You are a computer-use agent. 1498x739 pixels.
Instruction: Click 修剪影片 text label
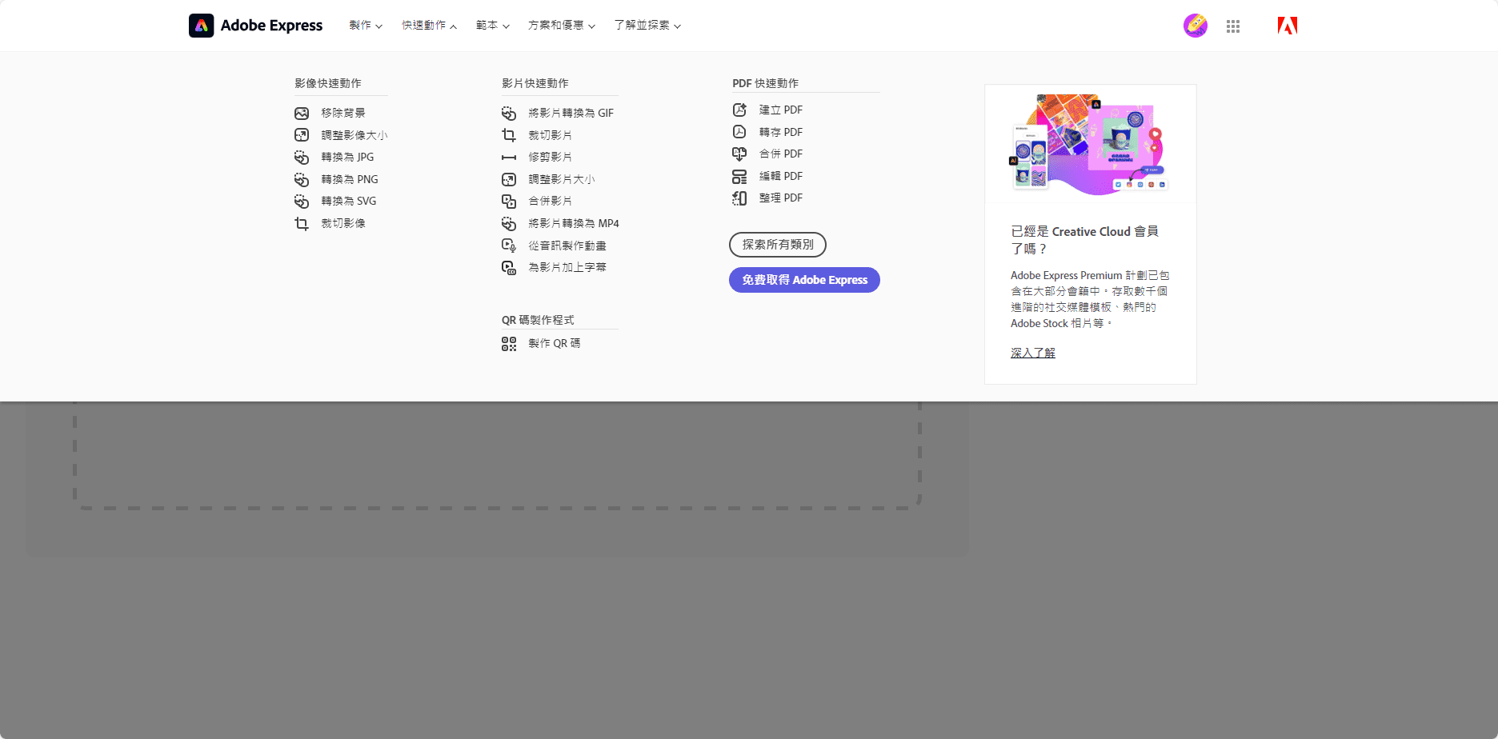click(x=551, y=157)
